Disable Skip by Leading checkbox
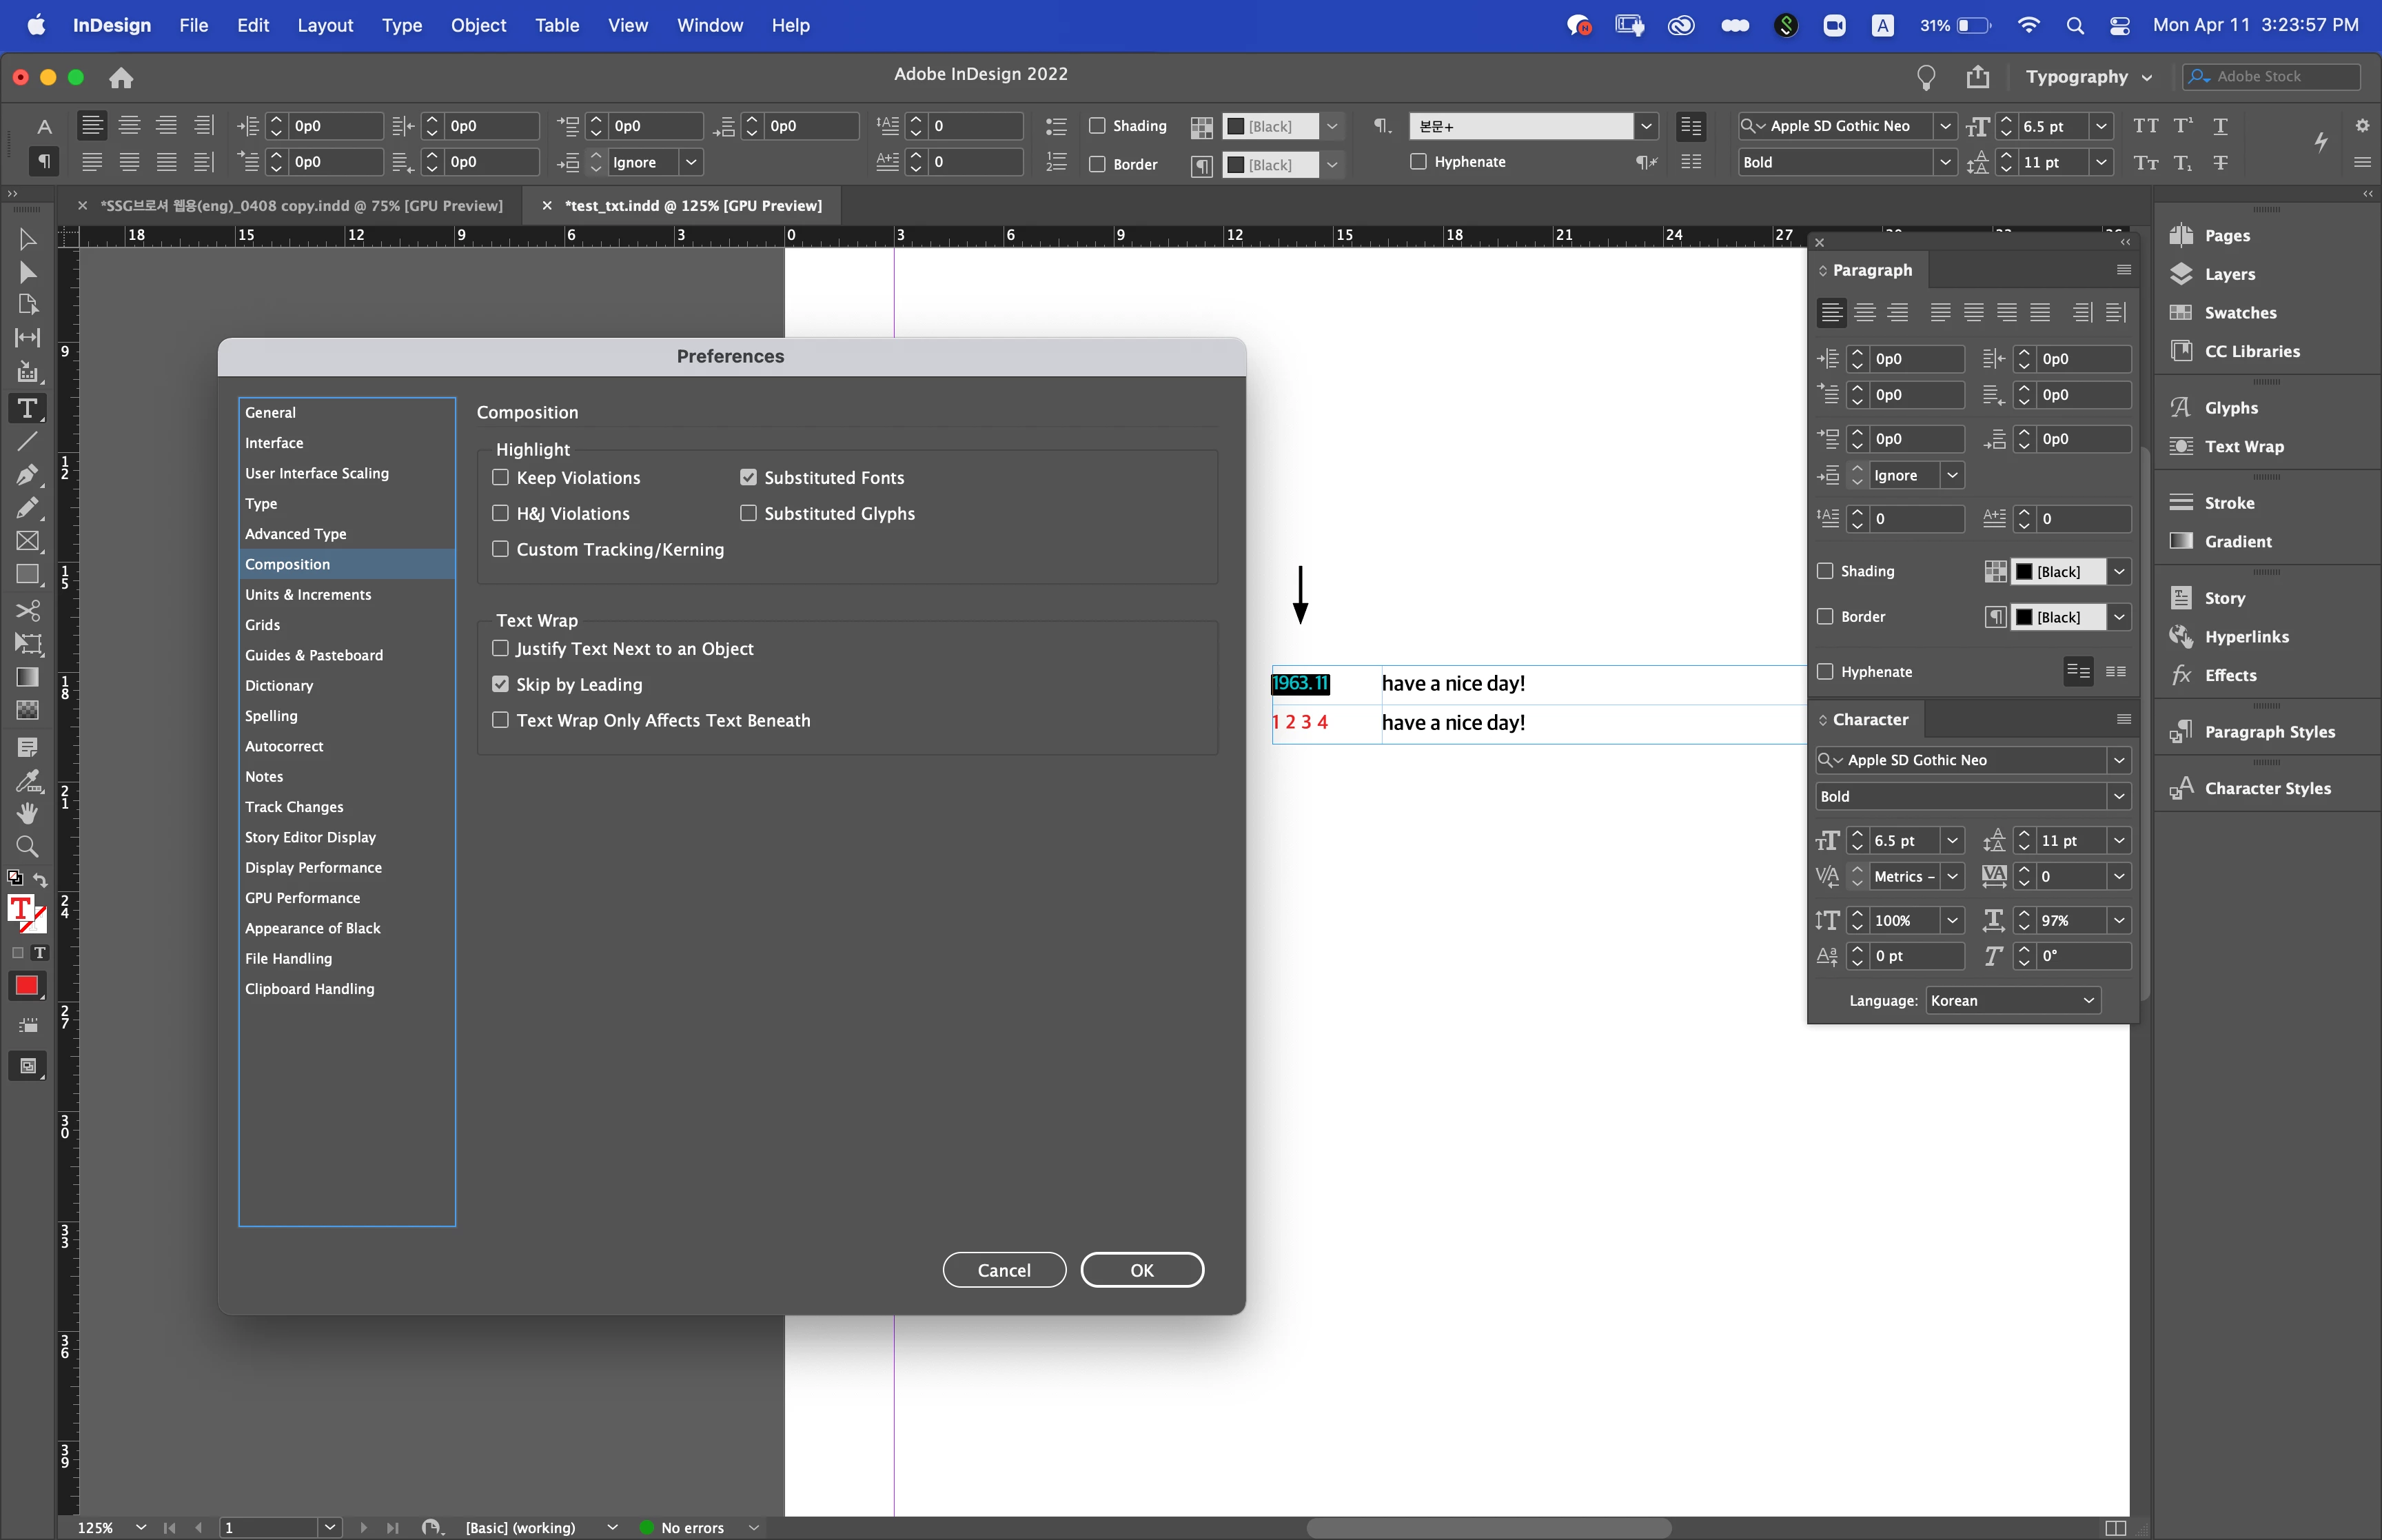 tap(501, 685)
